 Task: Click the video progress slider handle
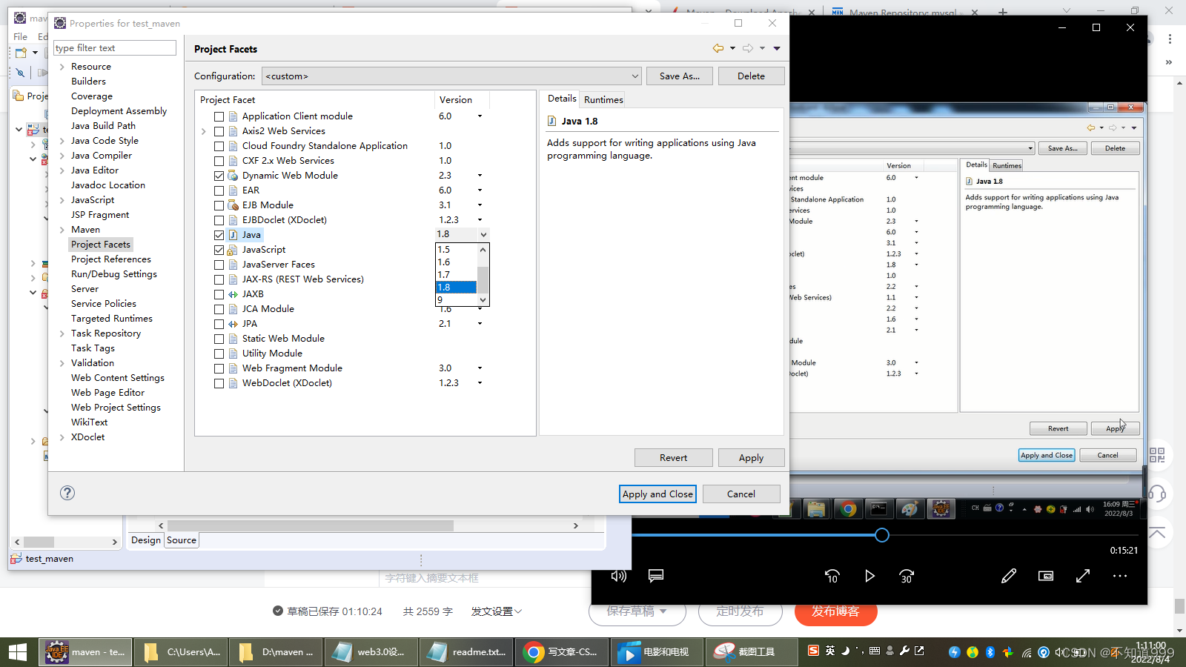pyautogui.click(x=881, y=535)
